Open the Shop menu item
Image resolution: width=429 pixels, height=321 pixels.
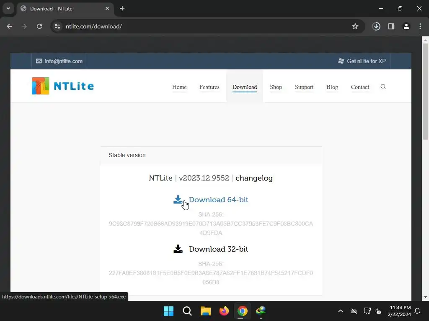tap(276, 87)
